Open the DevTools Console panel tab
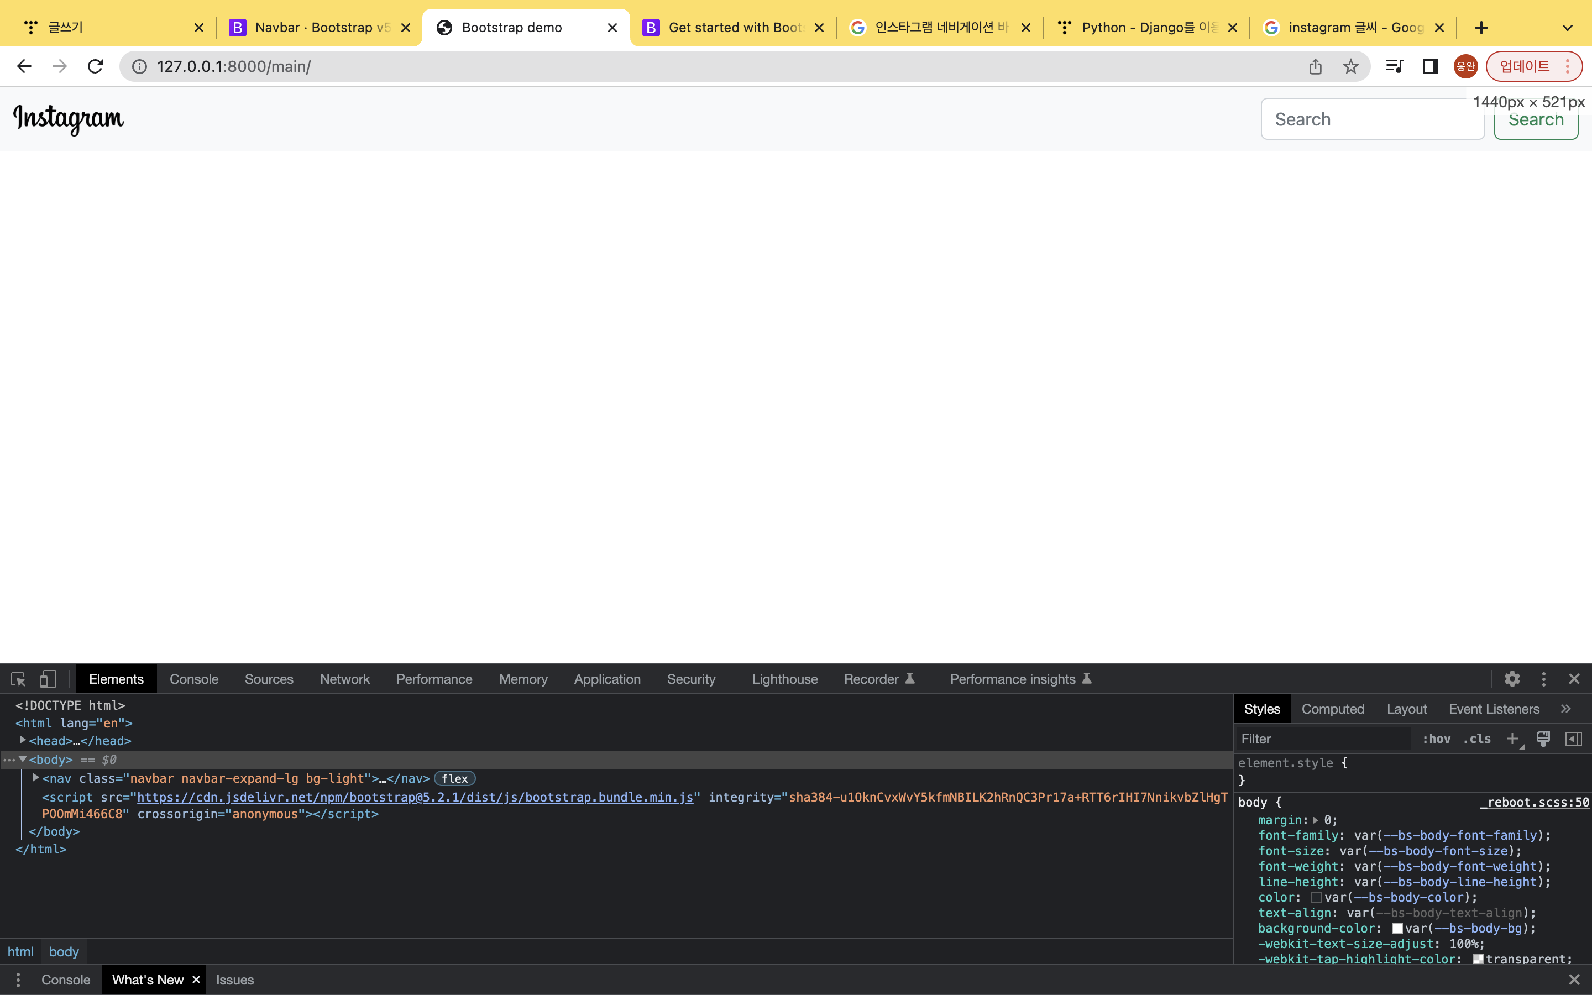 [194, 679]
